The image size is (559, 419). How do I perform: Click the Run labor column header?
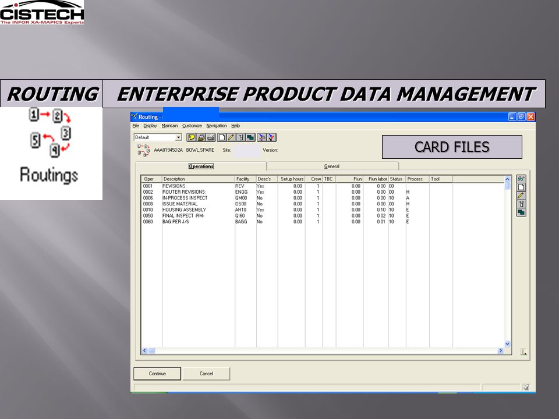pos(376,179)
